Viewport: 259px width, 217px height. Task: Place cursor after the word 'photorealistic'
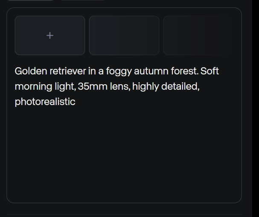click(76, 102)
